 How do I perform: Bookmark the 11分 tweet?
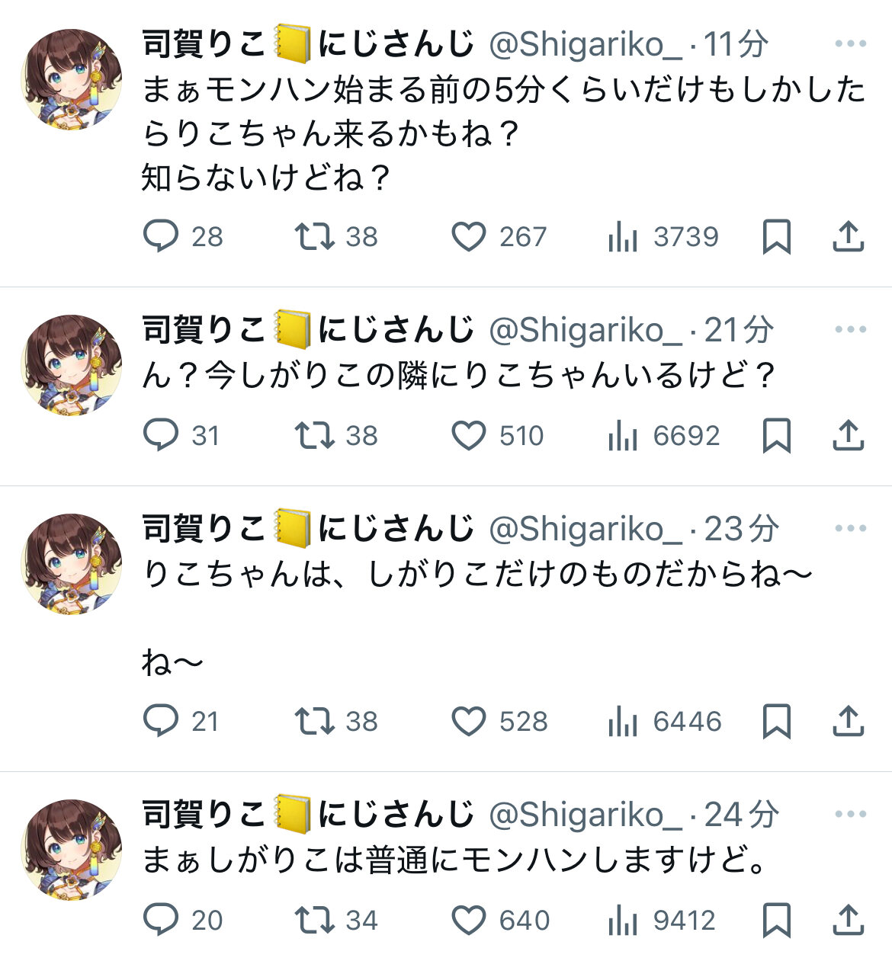[x=776, y=237]
